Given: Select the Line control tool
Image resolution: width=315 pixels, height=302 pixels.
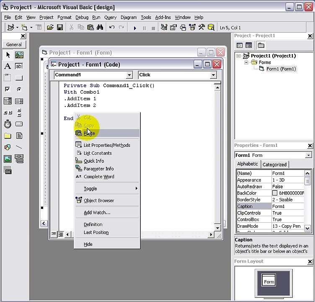Looking at the screenshot, I should (x=19, y=147).
